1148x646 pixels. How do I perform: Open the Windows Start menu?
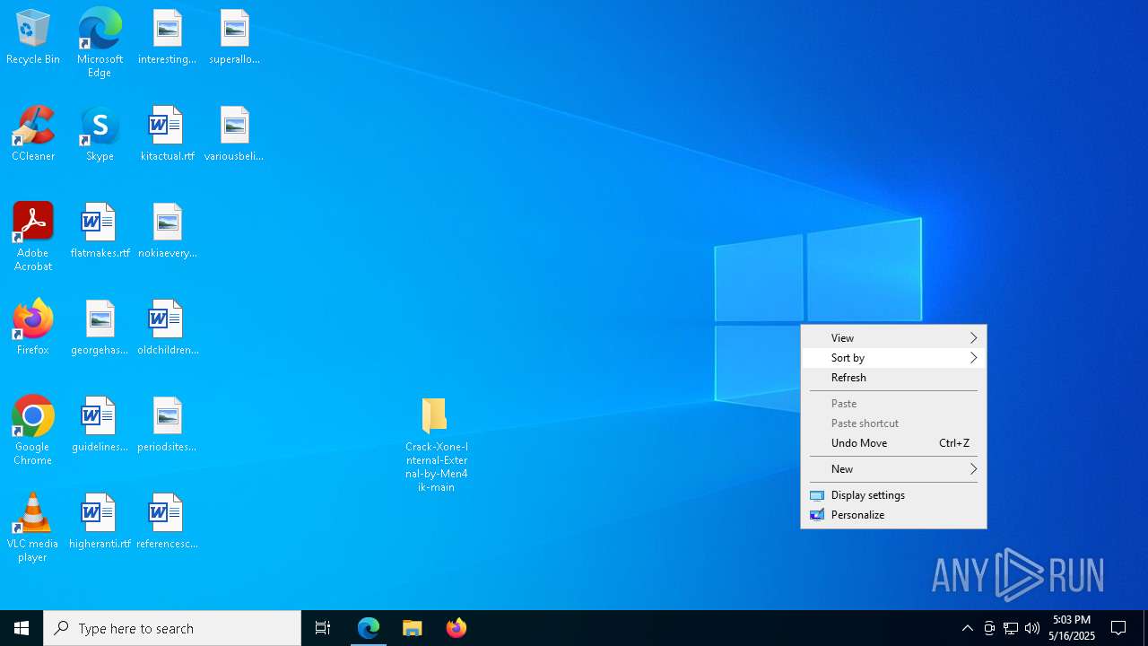pos(22,628)
